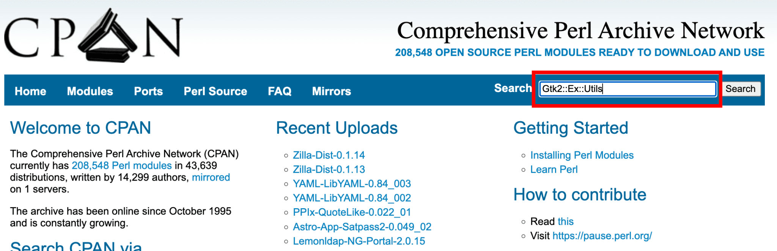Open the Ports menu item
Image resolution: width=777 pixels, height=251 pixels.
point(148,91)
